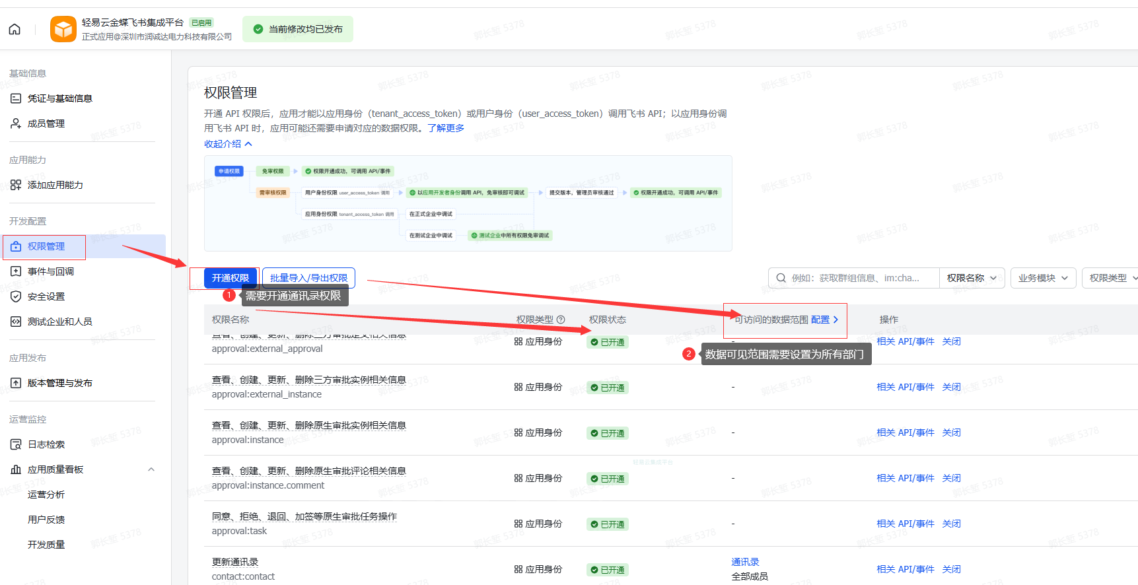Viewport: 1138px width, 585px height.
Task: Click the security settings shield icon
Action: tap(16, 296)
